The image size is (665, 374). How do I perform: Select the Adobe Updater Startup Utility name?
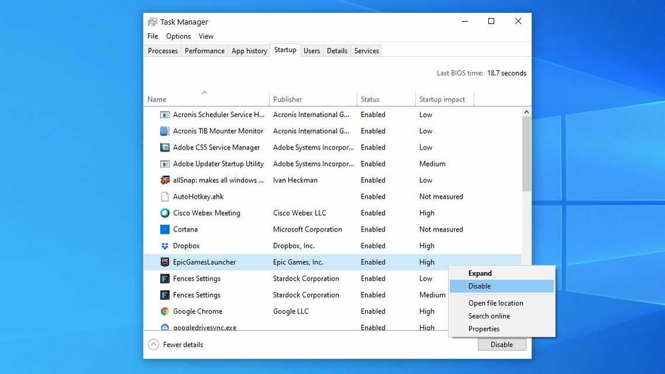click(218, 164)
